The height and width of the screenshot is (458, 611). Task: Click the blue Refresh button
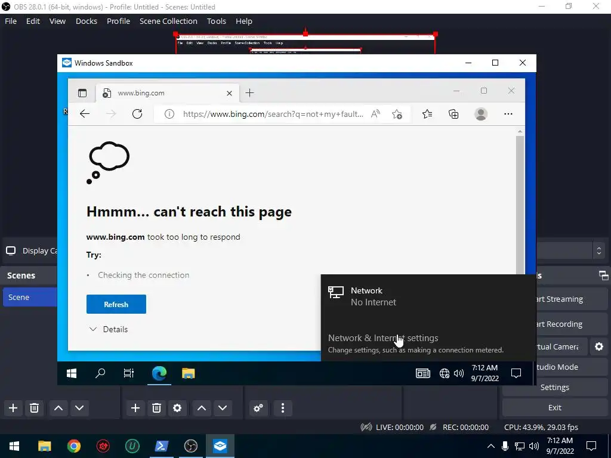116,304
